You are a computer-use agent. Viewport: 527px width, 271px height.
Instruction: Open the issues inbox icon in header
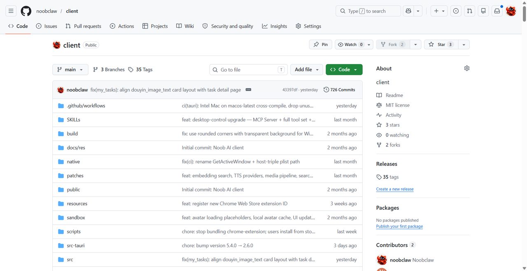tap(456, 11)
